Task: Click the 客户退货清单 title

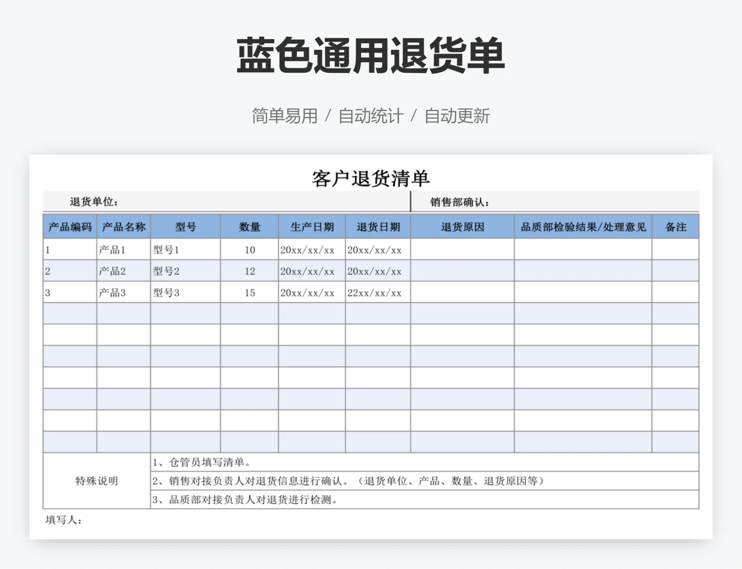Action: point(371,179)
